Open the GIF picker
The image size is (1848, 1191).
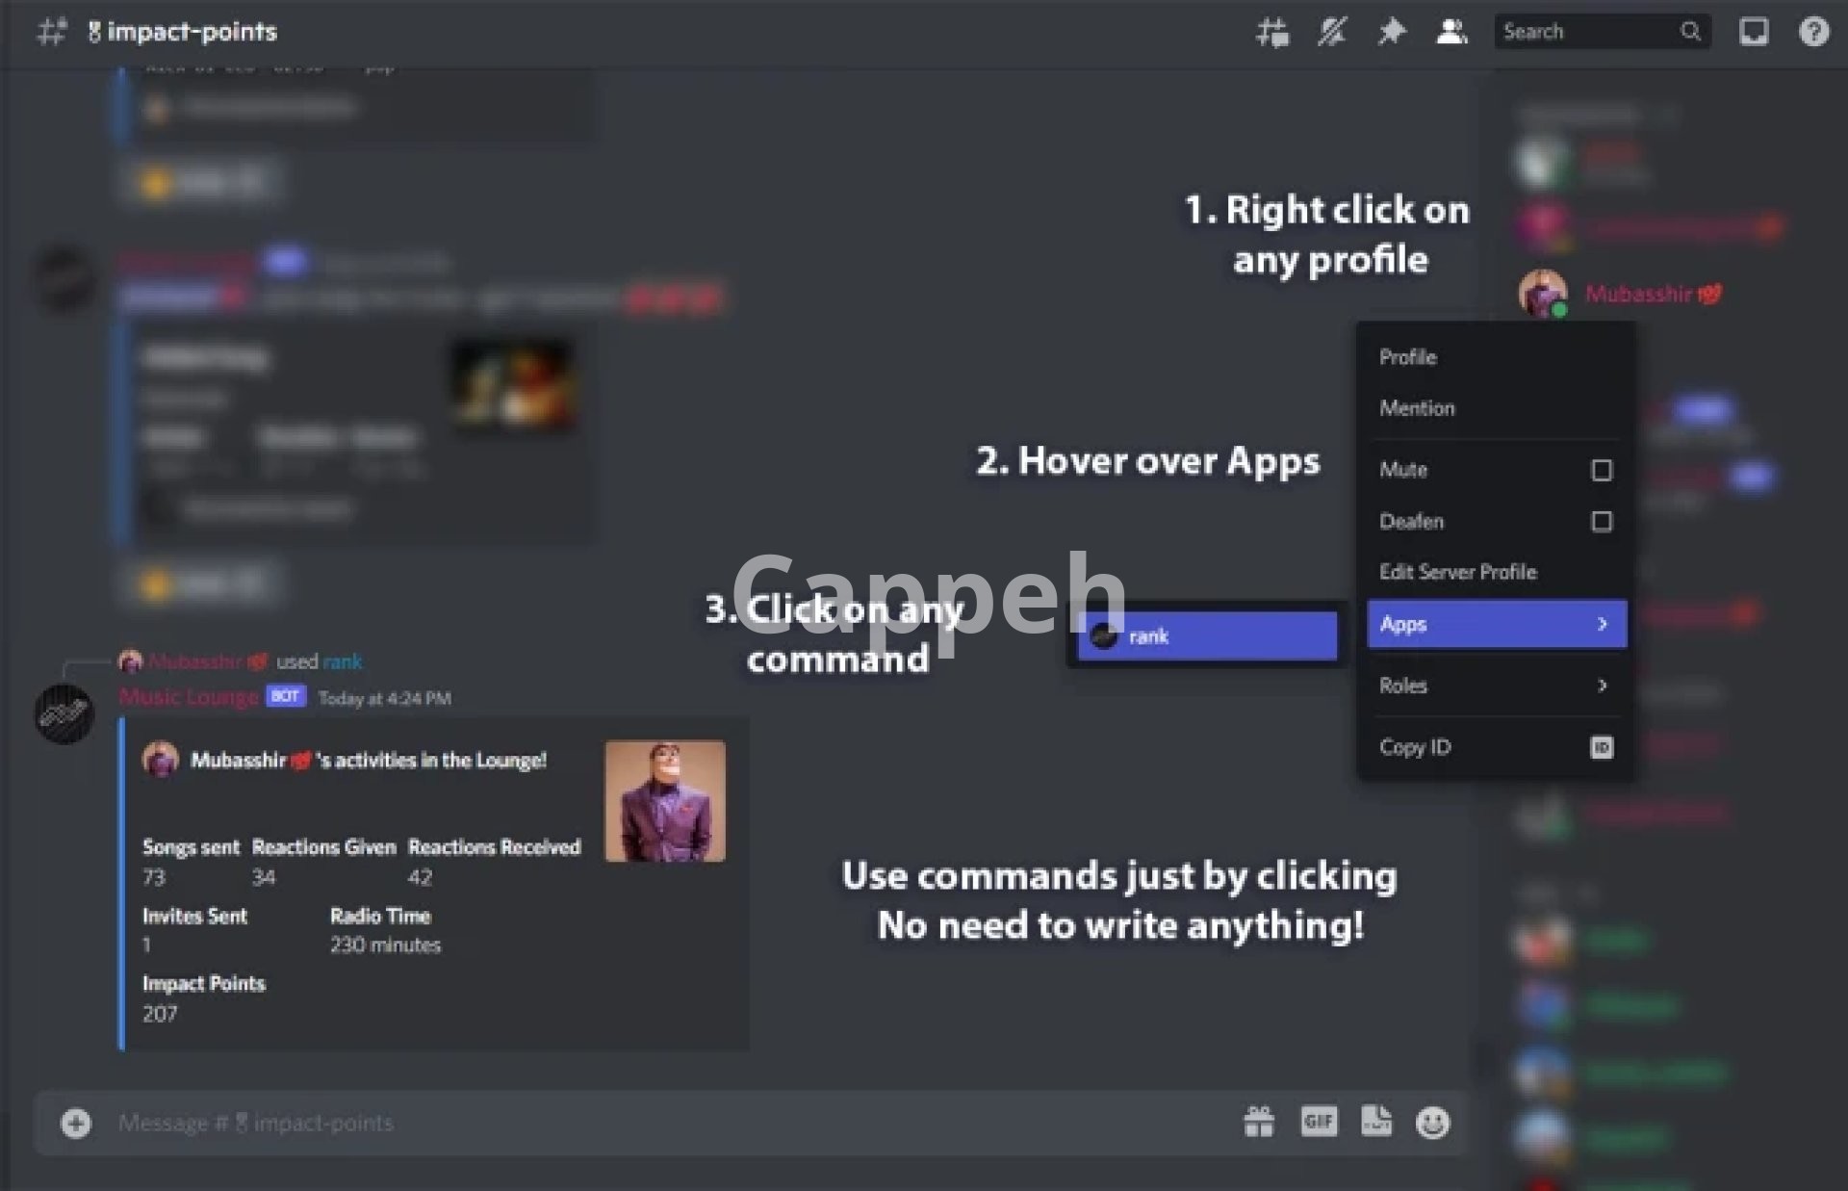1318,1122
